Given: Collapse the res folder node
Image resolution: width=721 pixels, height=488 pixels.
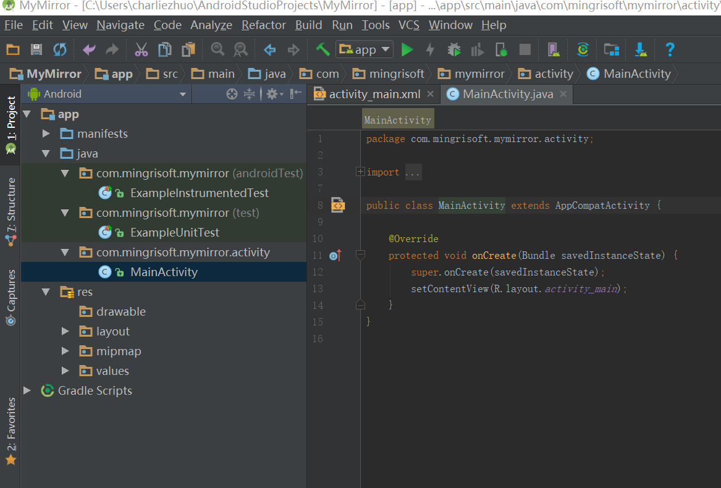Looking at the screenshot, I should (x=46, y=292).
